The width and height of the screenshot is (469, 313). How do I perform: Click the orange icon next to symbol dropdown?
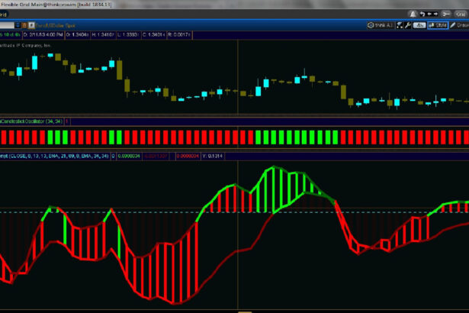coord(24,25)
